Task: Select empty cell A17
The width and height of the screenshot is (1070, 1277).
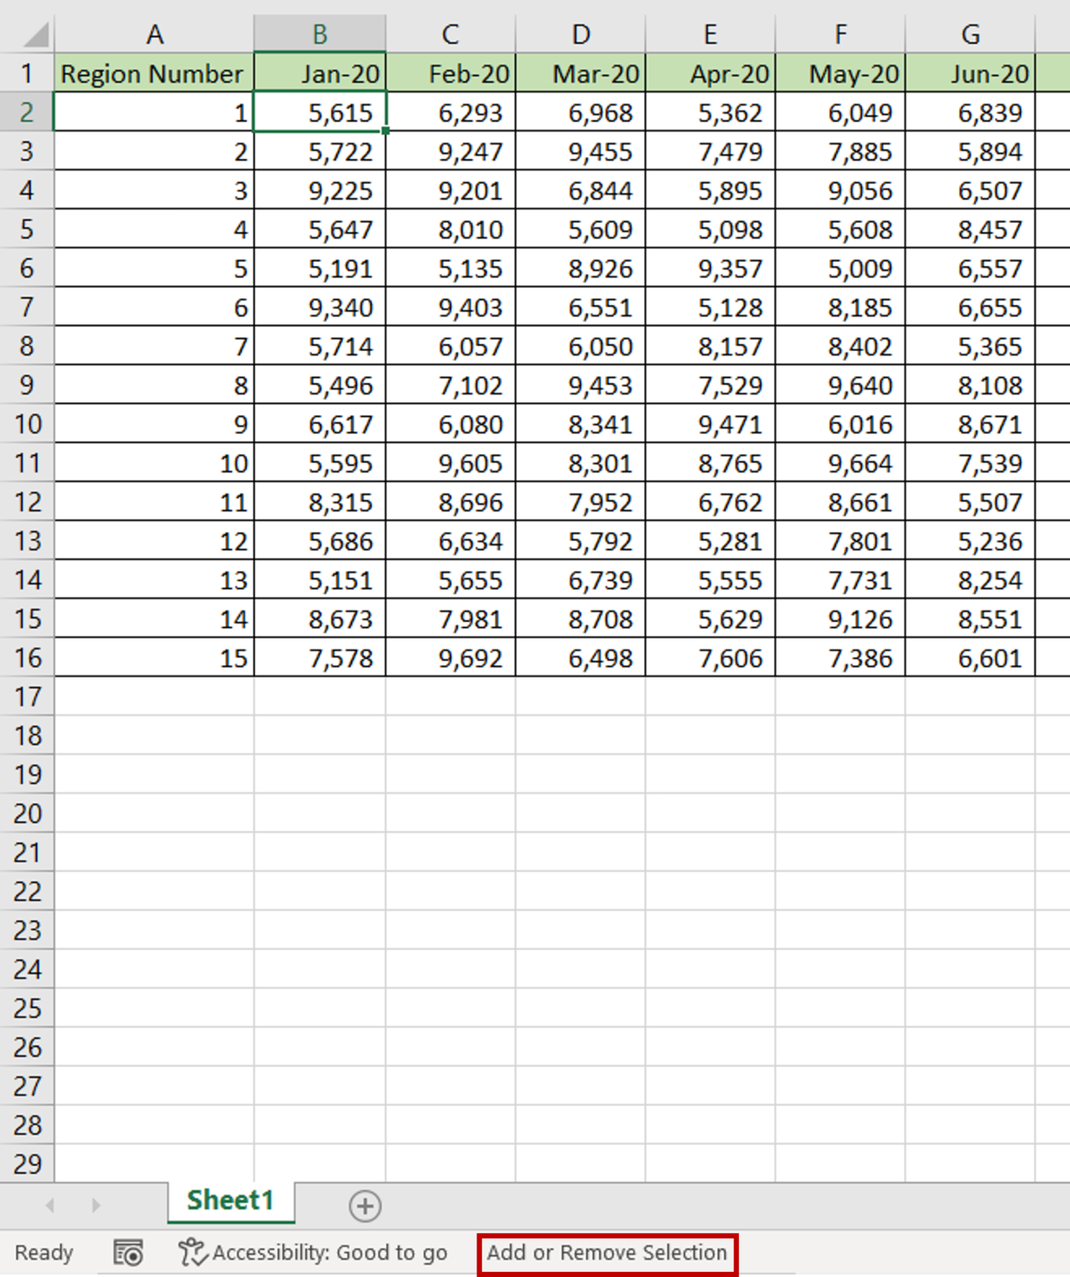Action: coord(155,697)
